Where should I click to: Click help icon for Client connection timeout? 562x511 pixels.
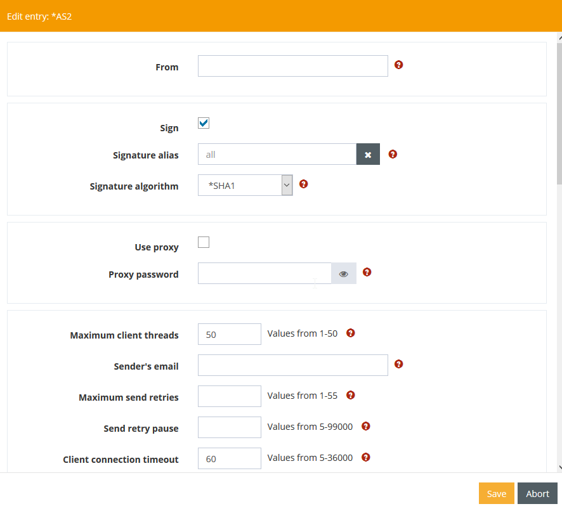(365, 457)
